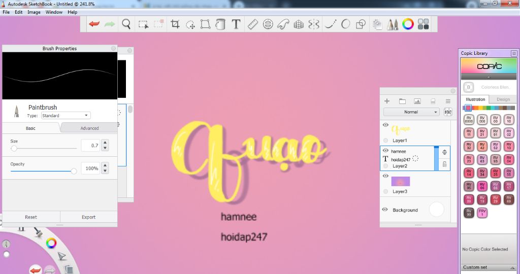520x274 pixels.
Task: Click the layer opacity 100 field
Action: 448,112
